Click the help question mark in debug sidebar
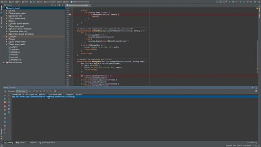This screenshot has width=261, height=147. pos(4,133)
